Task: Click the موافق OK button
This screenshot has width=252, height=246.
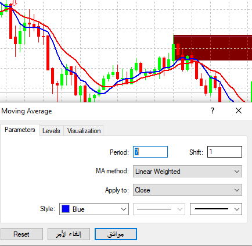Action: click(116, 234)
